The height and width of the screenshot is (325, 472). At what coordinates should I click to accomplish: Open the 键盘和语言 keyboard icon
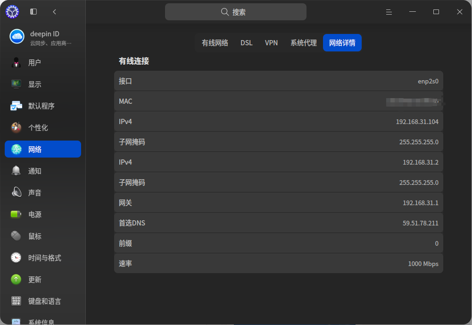16,301
